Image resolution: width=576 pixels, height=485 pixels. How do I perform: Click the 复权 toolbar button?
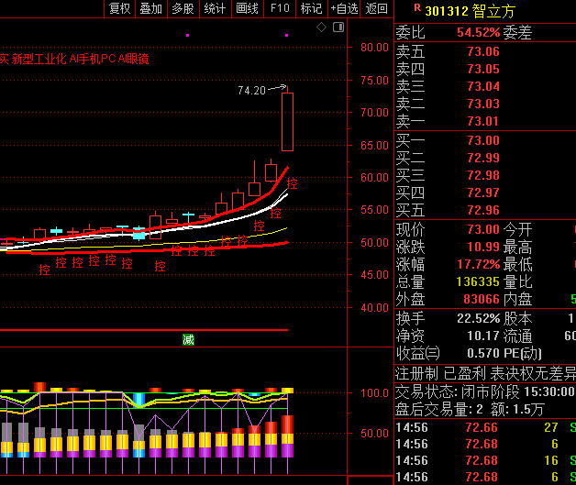(x=119, y=9)
